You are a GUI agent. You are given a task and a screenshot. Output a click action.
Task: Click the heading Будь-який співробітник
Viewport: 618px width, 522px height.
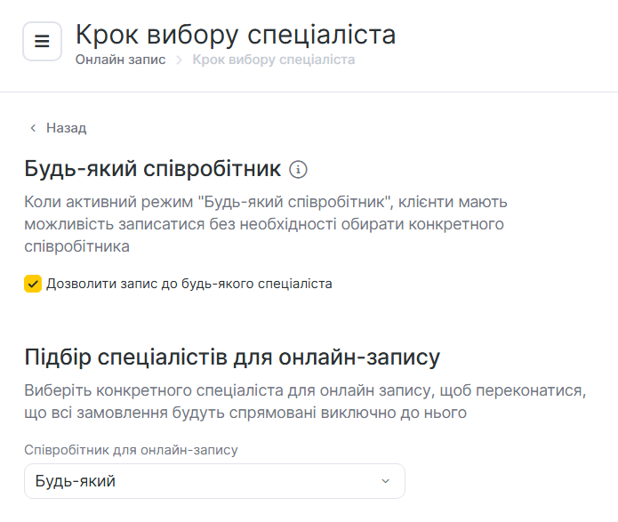point(153,169)
